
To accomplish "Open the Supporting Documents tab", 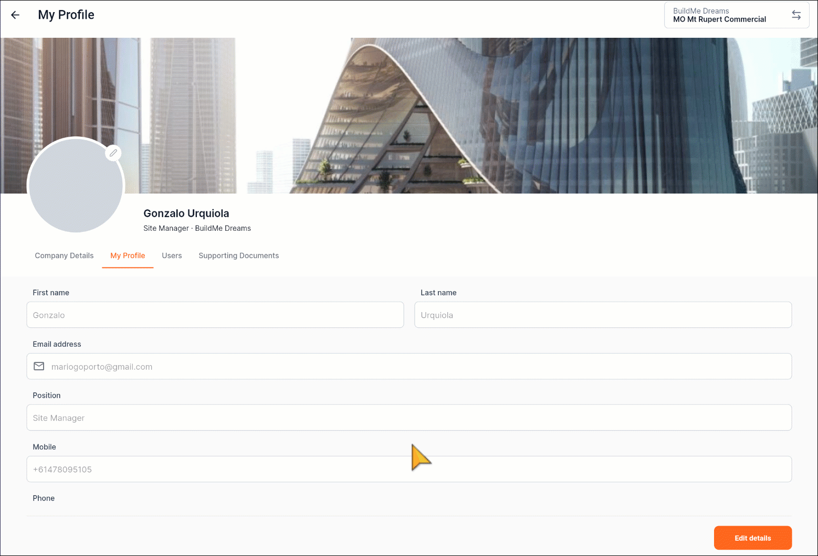I will pyautogui.click(x=239, y=255).
